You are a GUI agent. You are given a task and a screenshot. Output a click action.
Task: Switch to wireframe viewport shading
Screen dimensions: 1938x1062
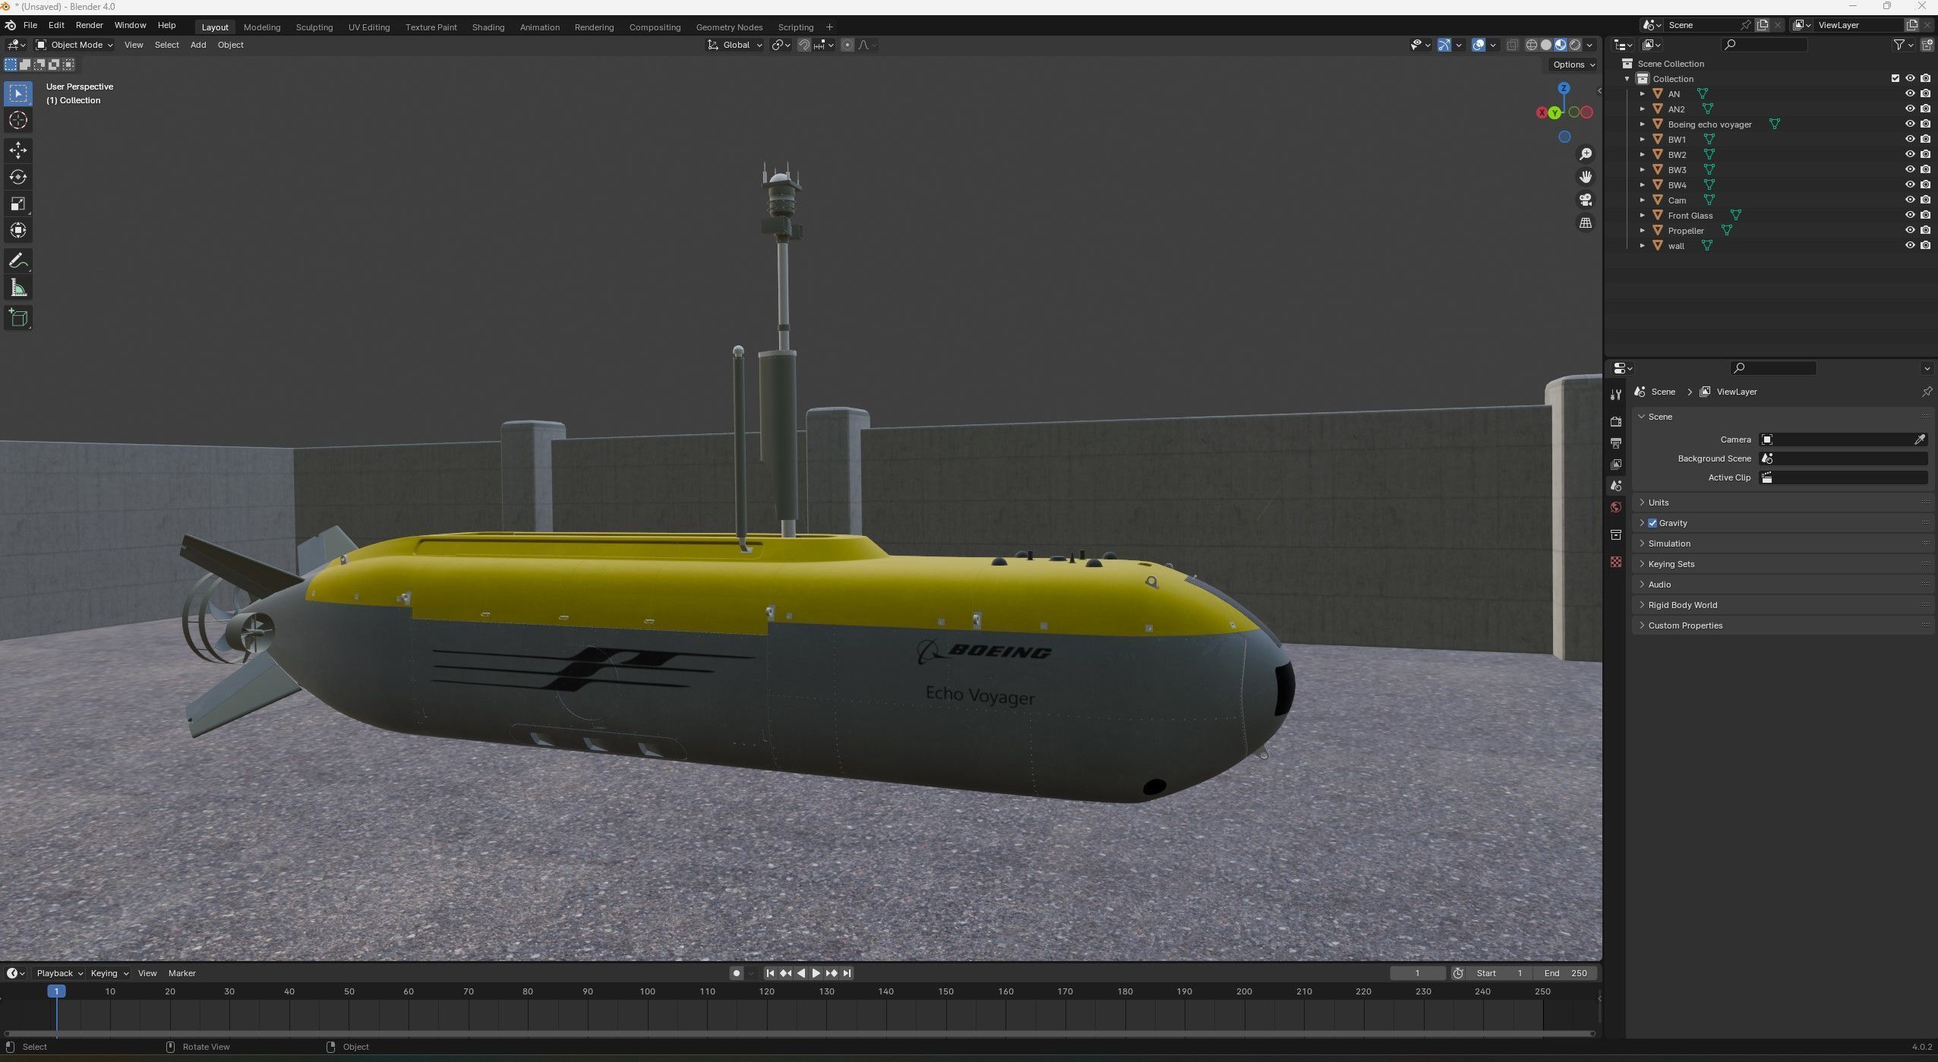(x=1531, y=45)
